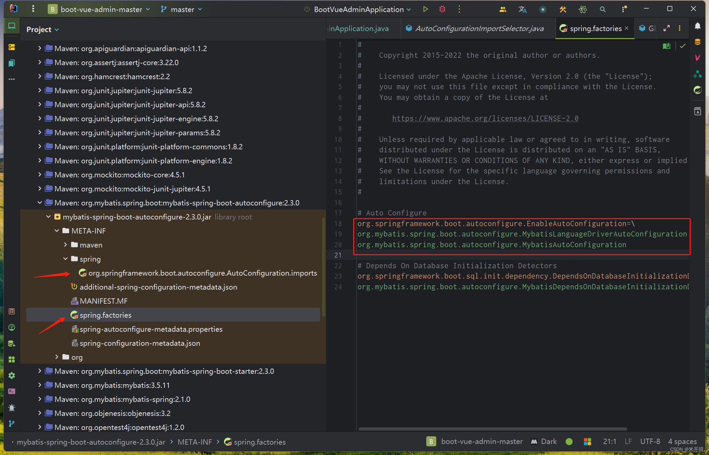The height and width of the screenshot is (455, 709).
Task: Open the Git tool window icon
Action: (12, 424)
